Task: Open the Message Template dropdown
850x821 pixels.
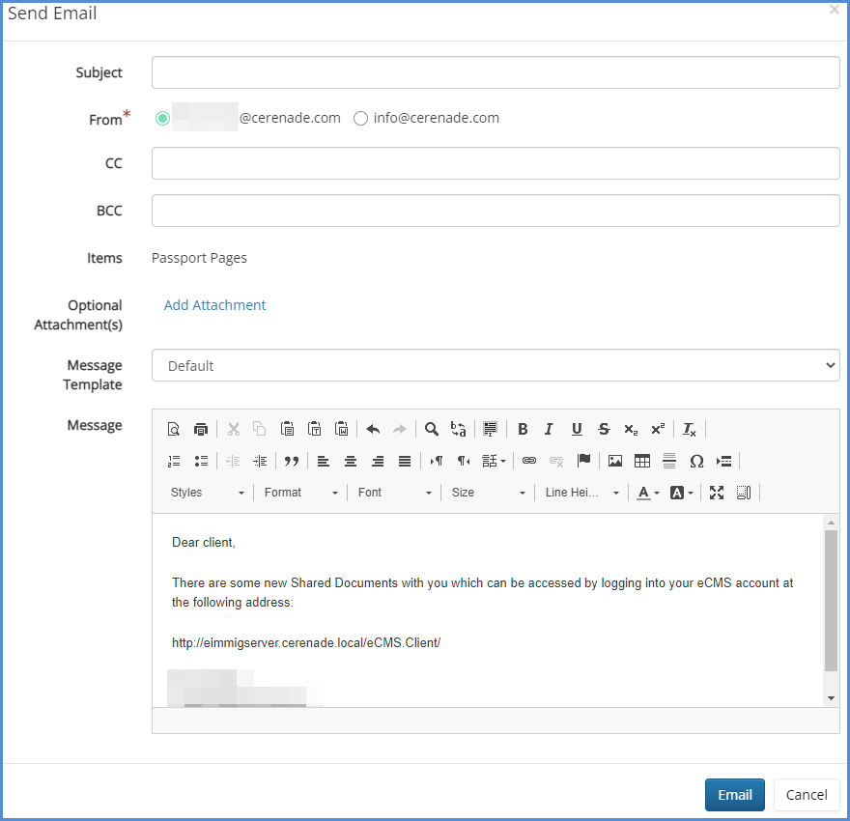Action: click(495, 365)
